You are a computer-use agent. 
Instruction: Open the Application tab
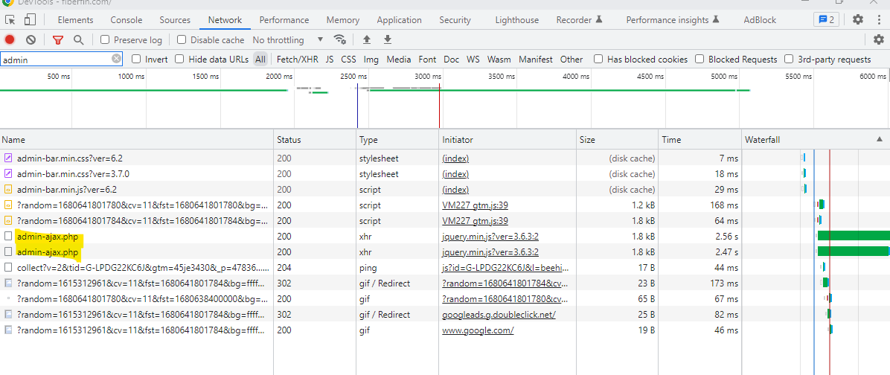[x=399, y=20]
